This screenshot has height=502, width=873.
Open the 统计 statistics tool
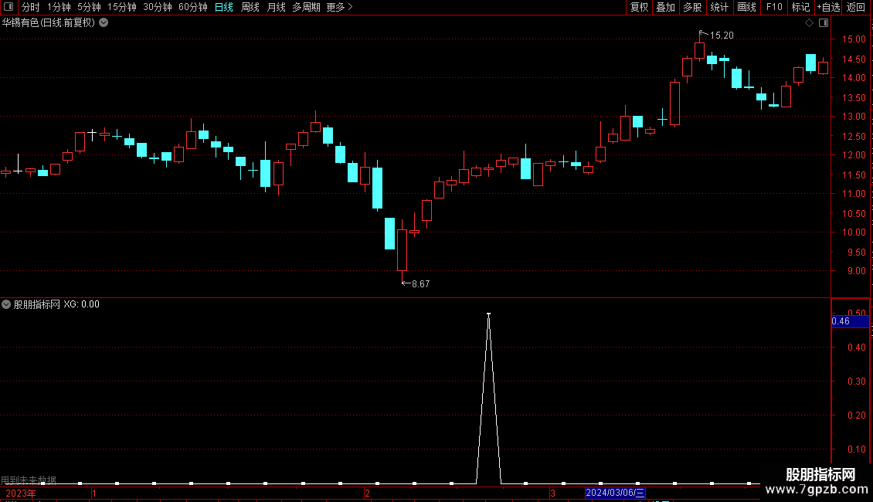coord(719,7)
